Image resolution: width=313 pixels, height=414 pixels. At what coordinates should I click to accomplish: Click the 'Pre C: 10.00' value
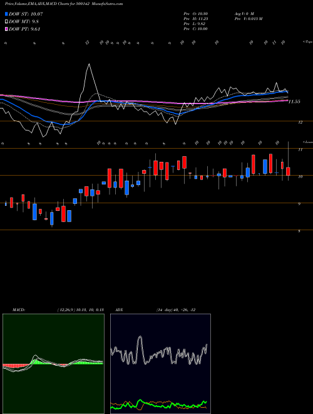click(x=195, y=29)
